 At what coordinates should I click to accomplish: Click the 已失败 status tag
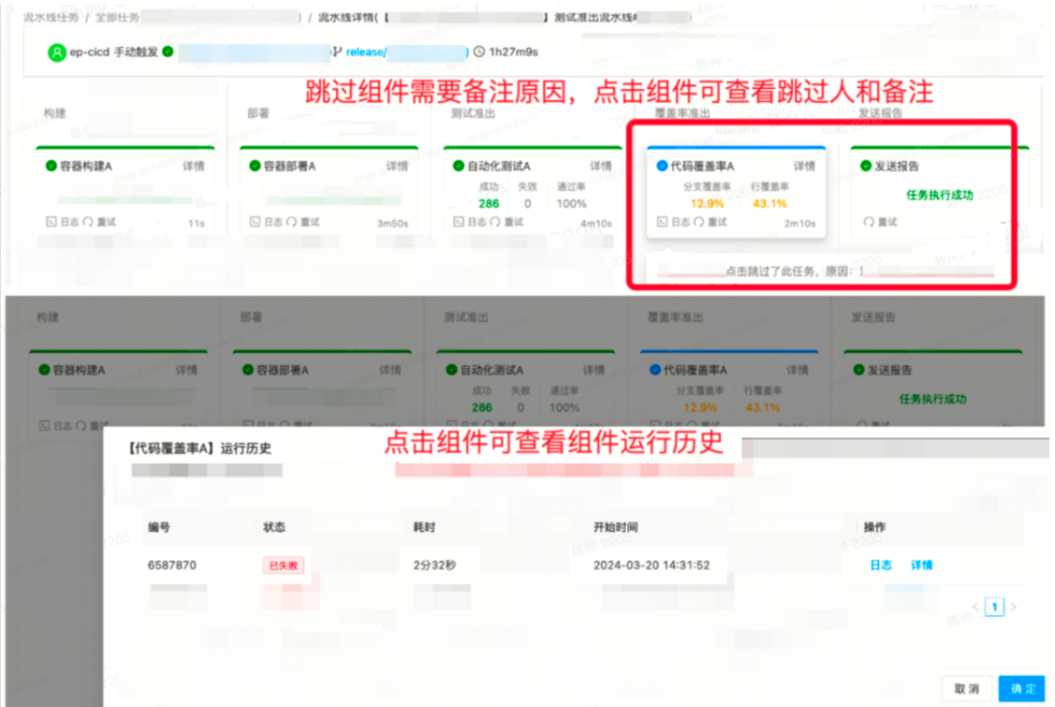click(x=283, y=565)
